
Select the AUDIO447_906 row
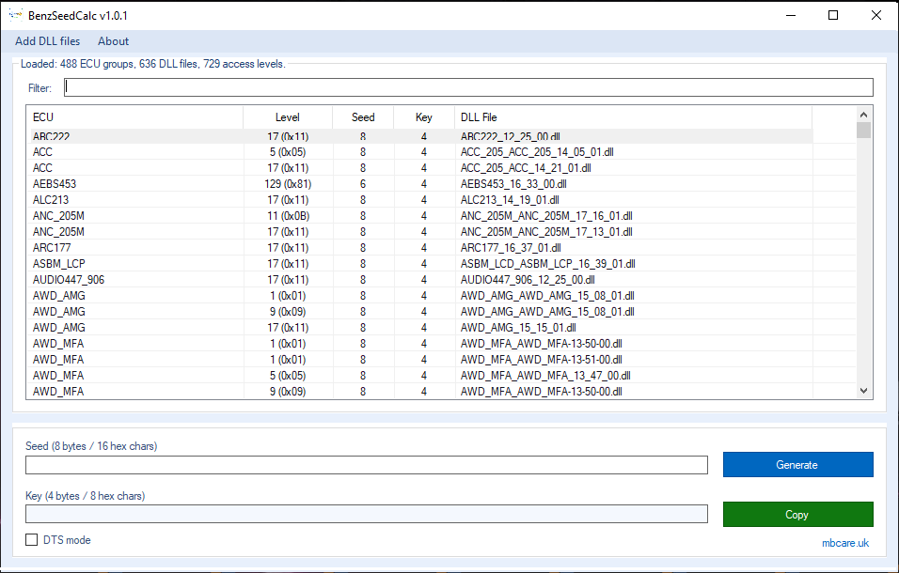pyautogui.click(x=421, y=280)
